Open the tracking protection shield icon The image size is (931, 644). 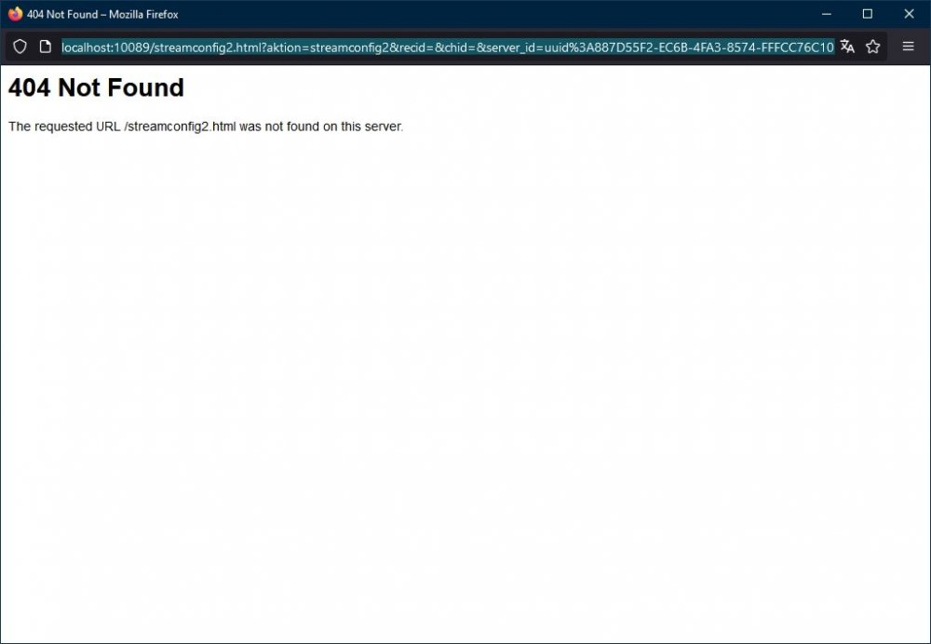(20, 47)
